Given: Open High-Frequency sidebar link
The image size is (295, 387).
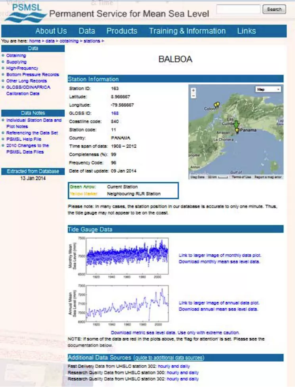Looking at the screenshot, I should [22, 68].
